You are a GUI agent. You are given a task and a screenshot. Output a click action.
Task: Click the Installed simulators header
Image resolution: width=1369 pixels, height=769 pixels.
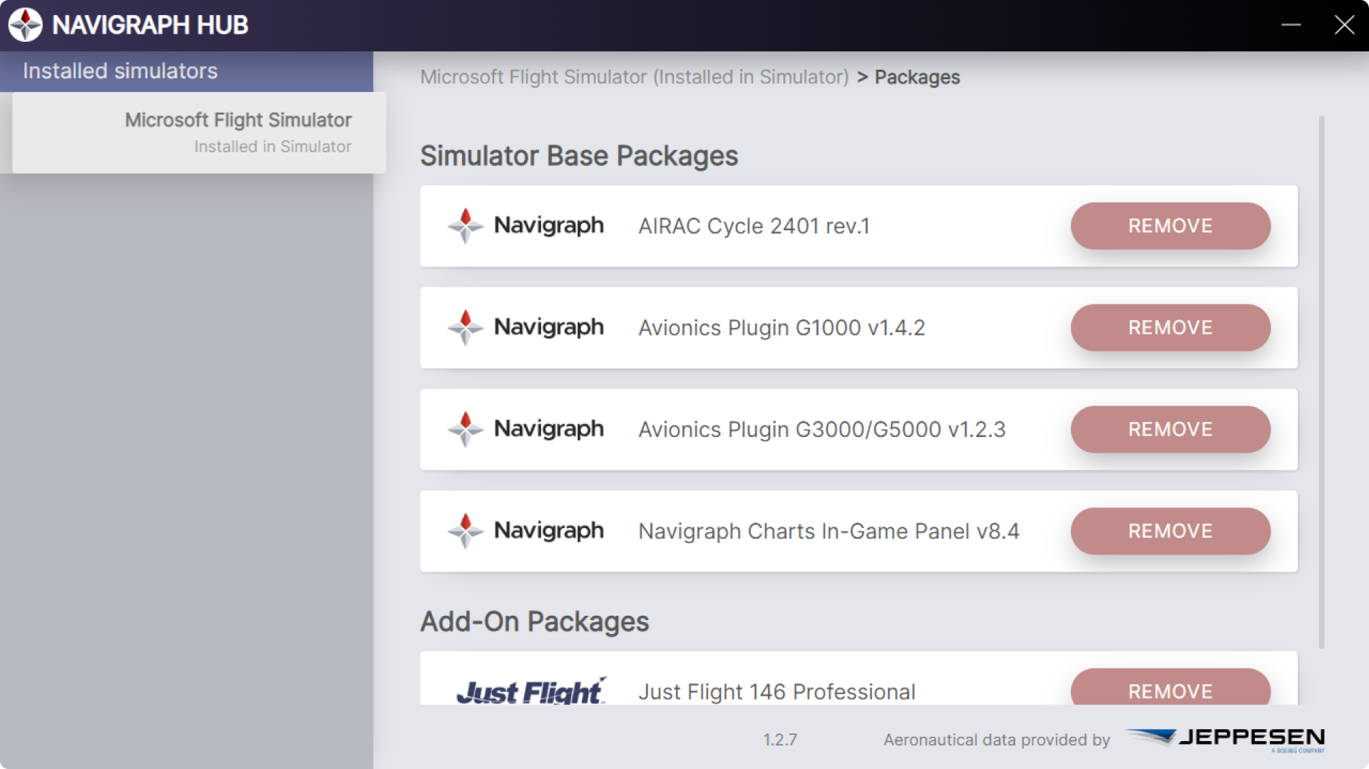[x=120, y=71]
